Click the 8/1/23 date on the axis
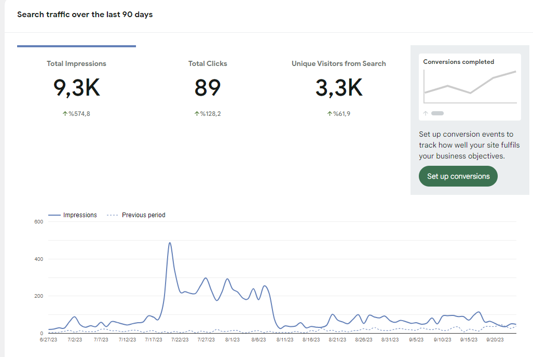This screenshot has height=357, width=533. [233, 340]
